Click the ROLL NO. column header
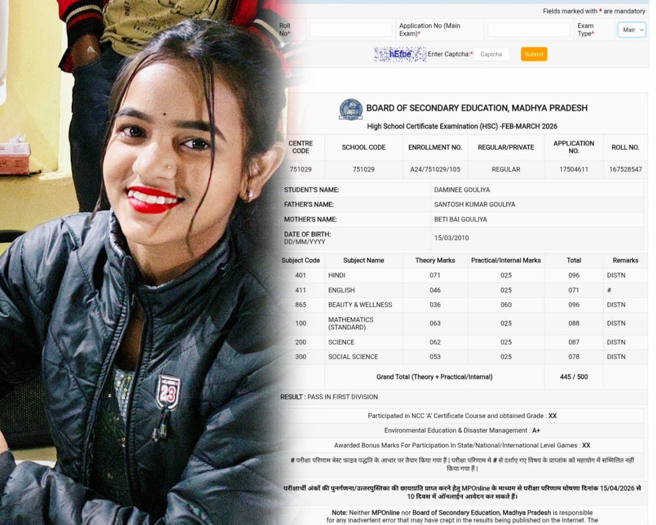 click(625, 147)
